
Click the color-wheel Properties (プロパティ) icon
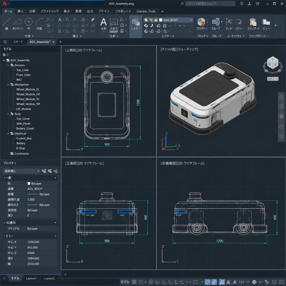(201, 22)
